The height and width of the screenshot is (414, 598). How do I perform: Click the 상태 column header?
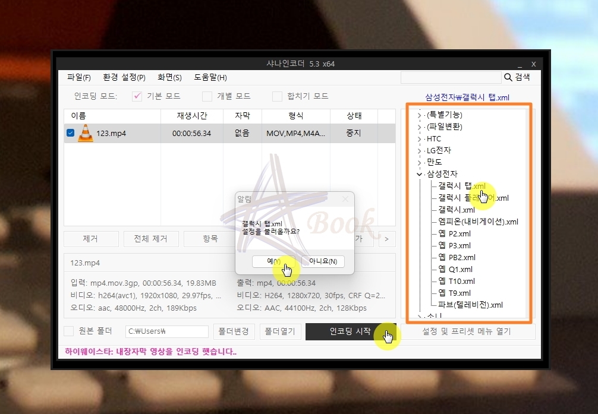pos(354,116)
